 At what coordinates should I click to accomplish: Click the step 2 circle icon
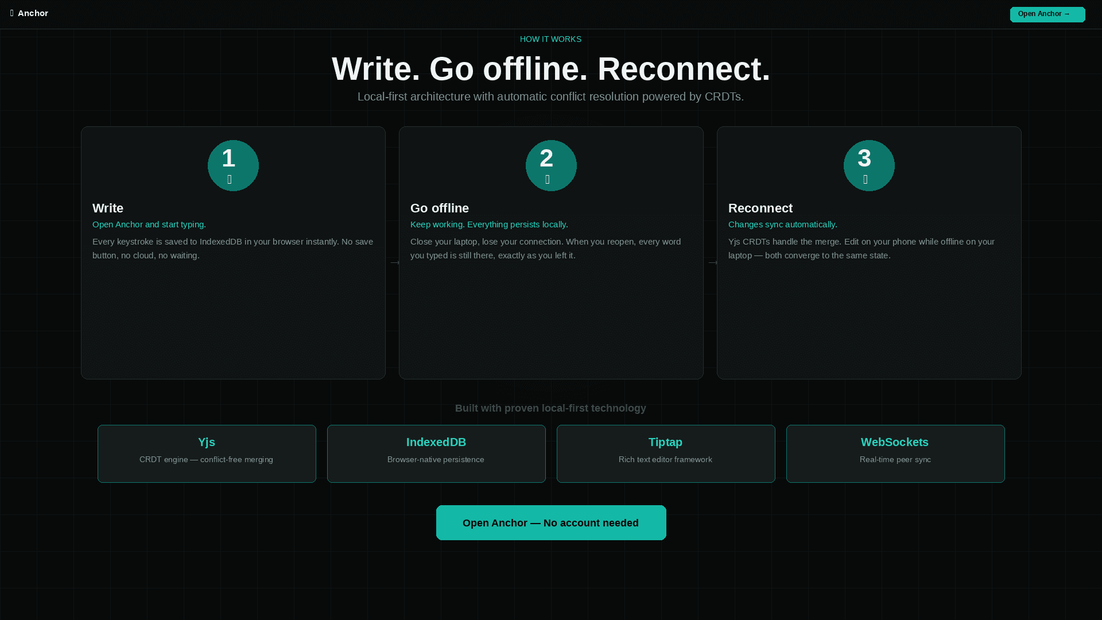click(551, 165)
